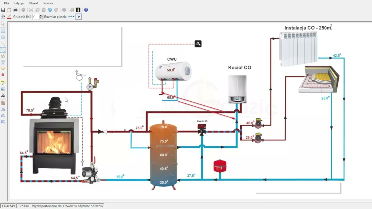Click the '1374x649' size in status bar
The image size is (372, 209).
[x=8, y=206]
